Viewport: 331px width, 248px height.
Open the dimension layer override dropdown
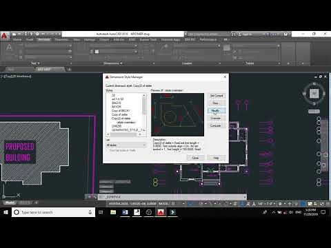(x=116, y=52)
